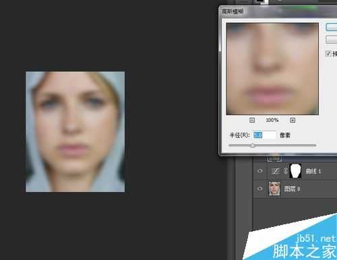Viewport: 337px width, 260px height.
Task: Select the 曲线 1 layer name
Action: [313, 171]
